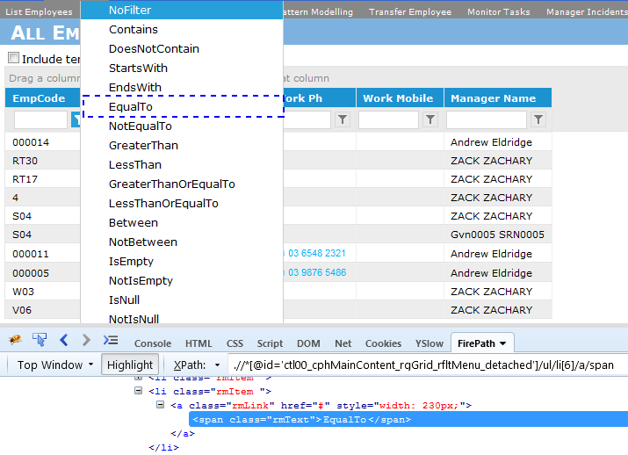Click the EmpCode filter text box
628x455 pixels.
[40, 119]
